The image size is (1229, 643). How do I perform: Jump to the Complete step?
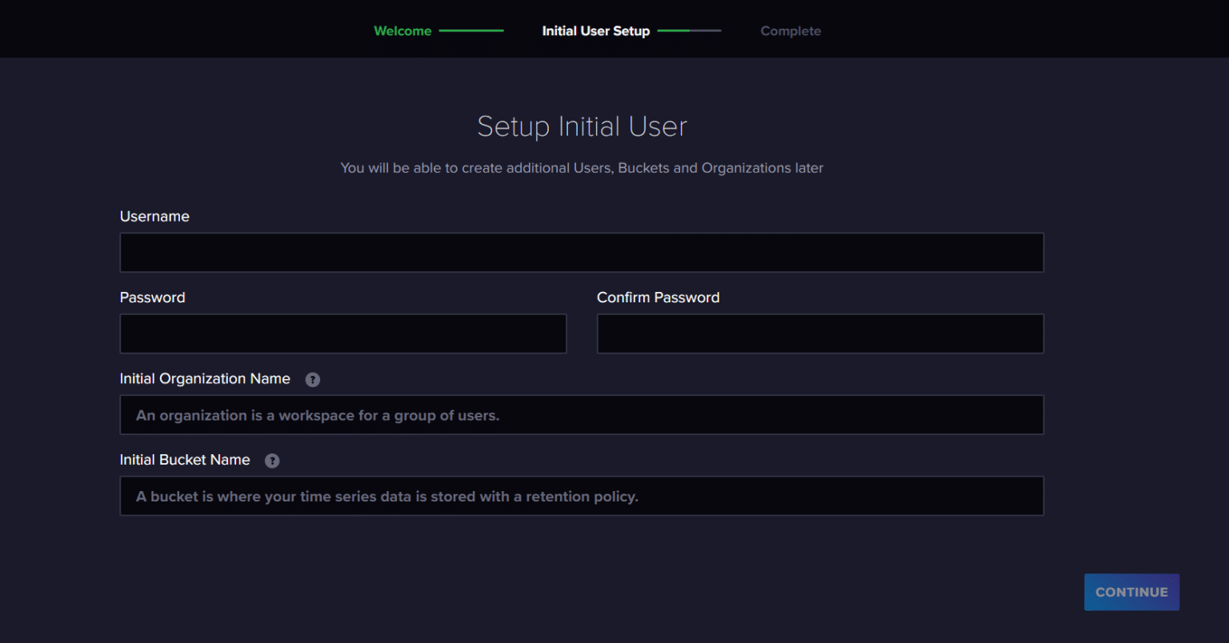[791, 31]
